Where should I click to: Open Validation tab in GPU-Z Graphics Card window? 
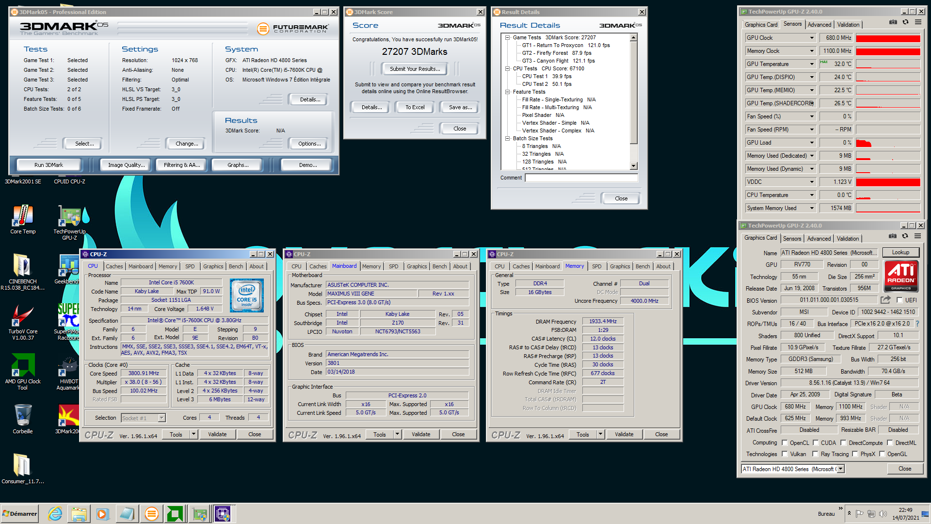[x=848, y=239]
